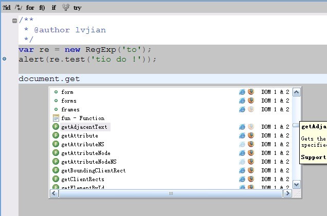
Task: Insert a try block snippet
Action: (x=77, y=8)
